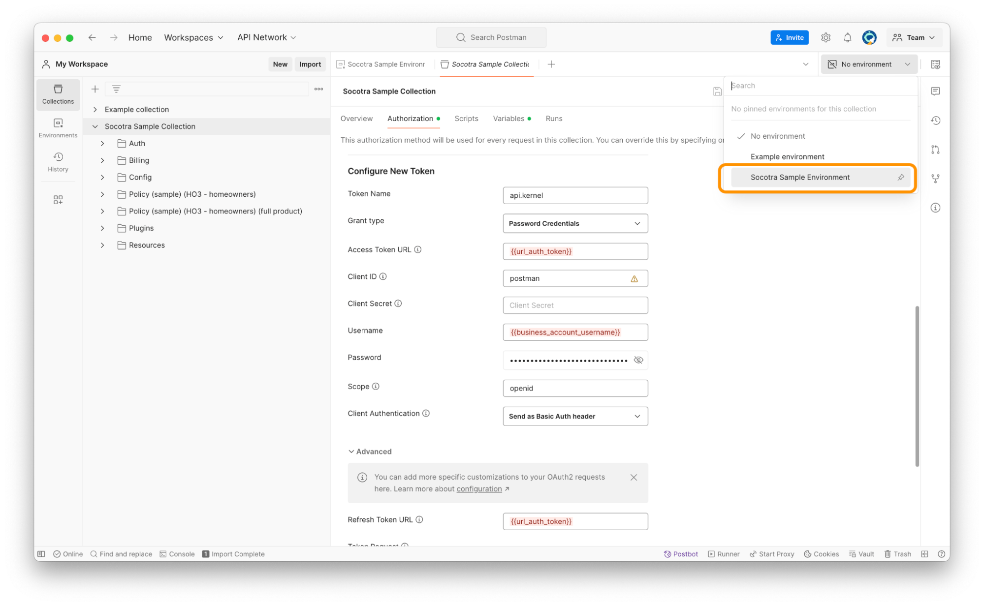Open the configuration help link
Image resolution: width=984 pixels, height=606 pixels.
479,489
